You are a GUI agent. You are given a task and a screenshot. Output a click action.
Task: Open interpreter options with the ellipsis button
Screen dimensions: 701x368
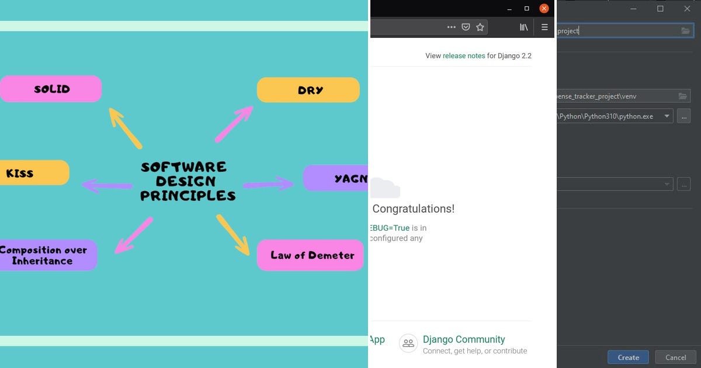(683, 116)
